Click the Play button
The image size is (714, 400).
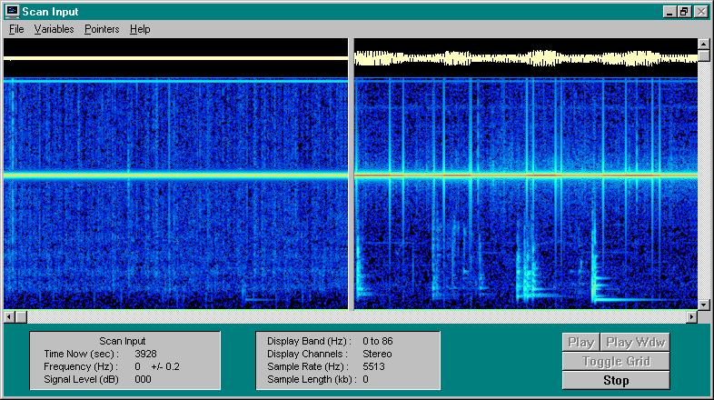coord(580,342)
